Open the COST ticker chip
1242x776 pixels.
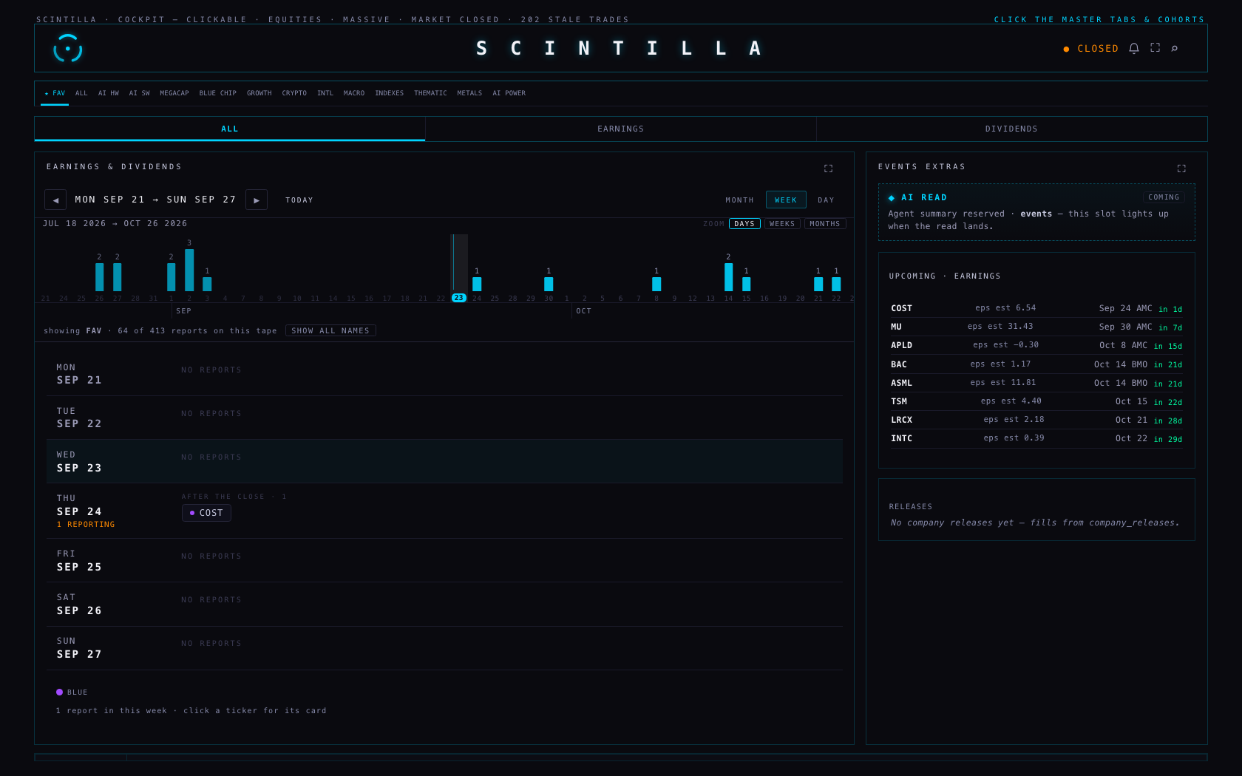click(x=206, y=513)
